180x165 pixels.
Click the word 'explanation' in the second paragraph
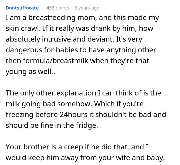tap(76, 93)
